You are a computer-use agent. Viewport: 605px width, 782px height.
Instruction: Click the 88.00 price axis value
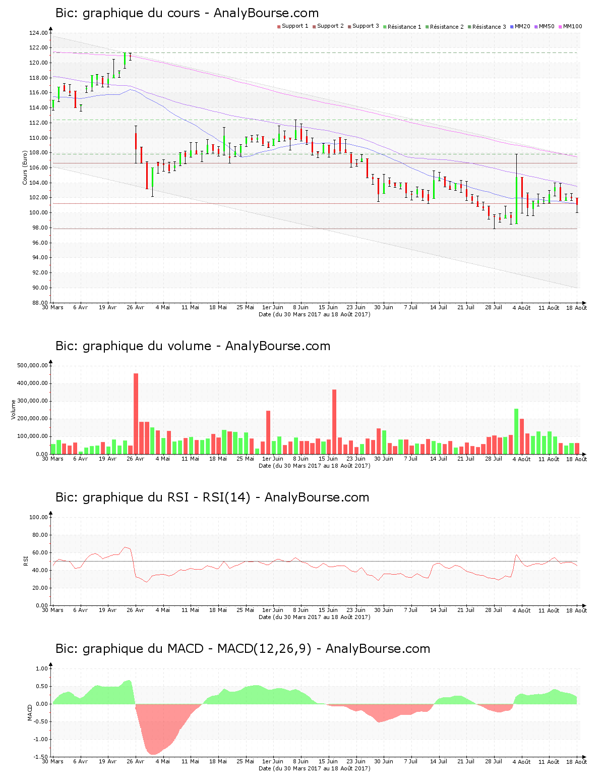[40, 303]
